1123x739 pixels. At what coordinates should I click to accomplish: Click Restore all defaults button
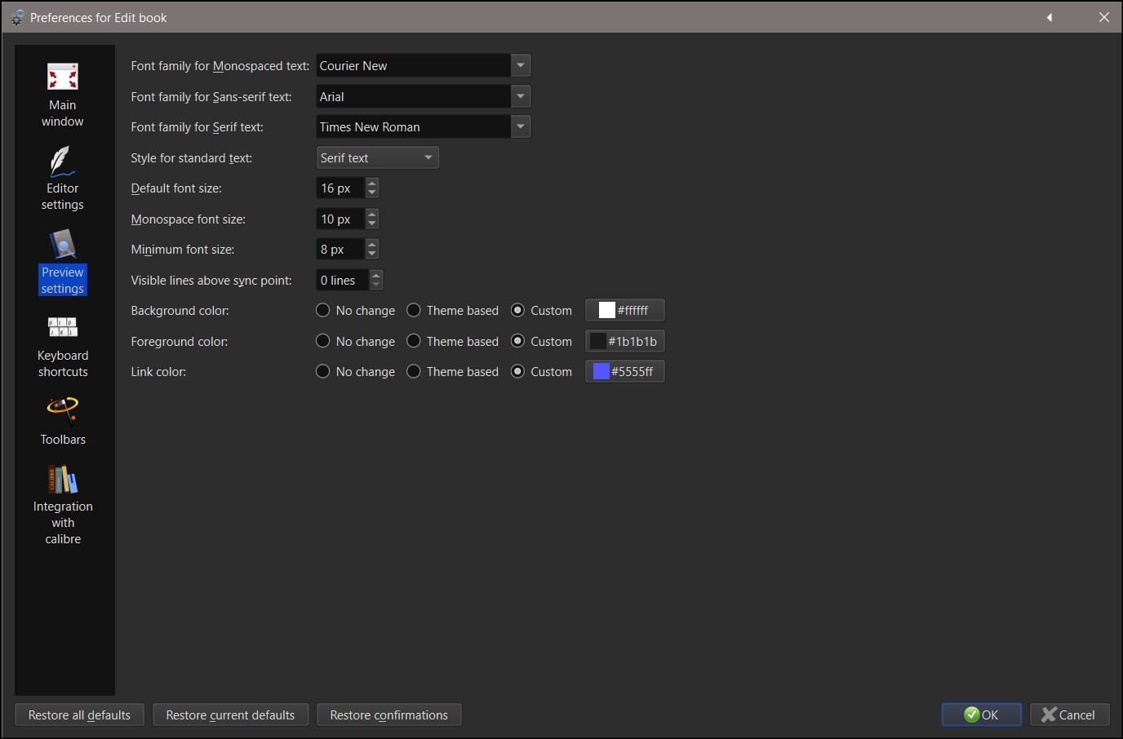(79, 715)
